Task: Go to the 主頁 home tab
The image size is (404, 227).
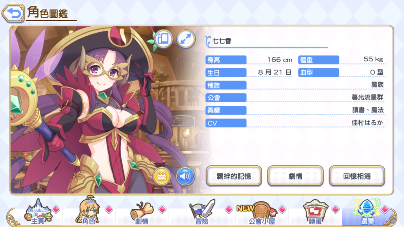Action: [x=37, y=214]
